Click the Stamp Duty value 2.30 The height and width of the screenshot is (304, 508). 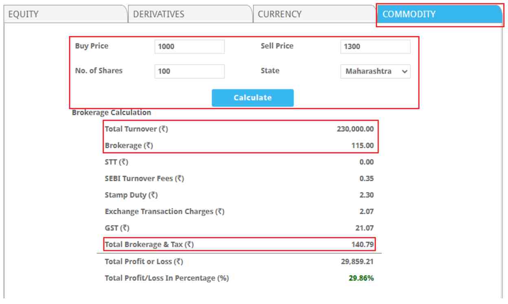click(367, 195)
